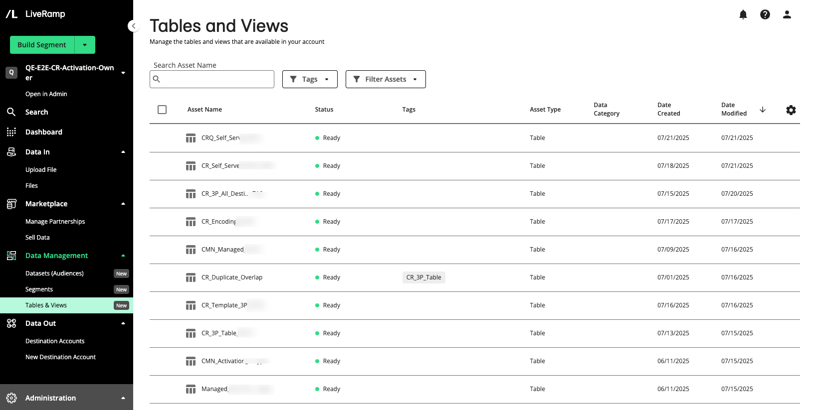Click table icon for CMN_Activation row

point(191,361)
